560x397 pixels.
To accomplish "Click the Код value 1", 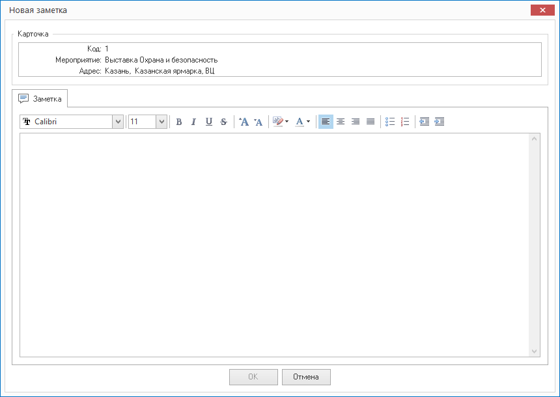I will click(107, 49).
